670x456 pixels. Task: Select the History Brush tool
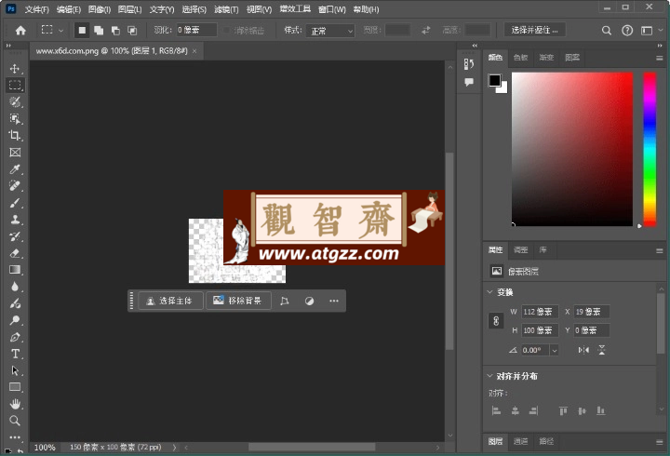[15, 235]
